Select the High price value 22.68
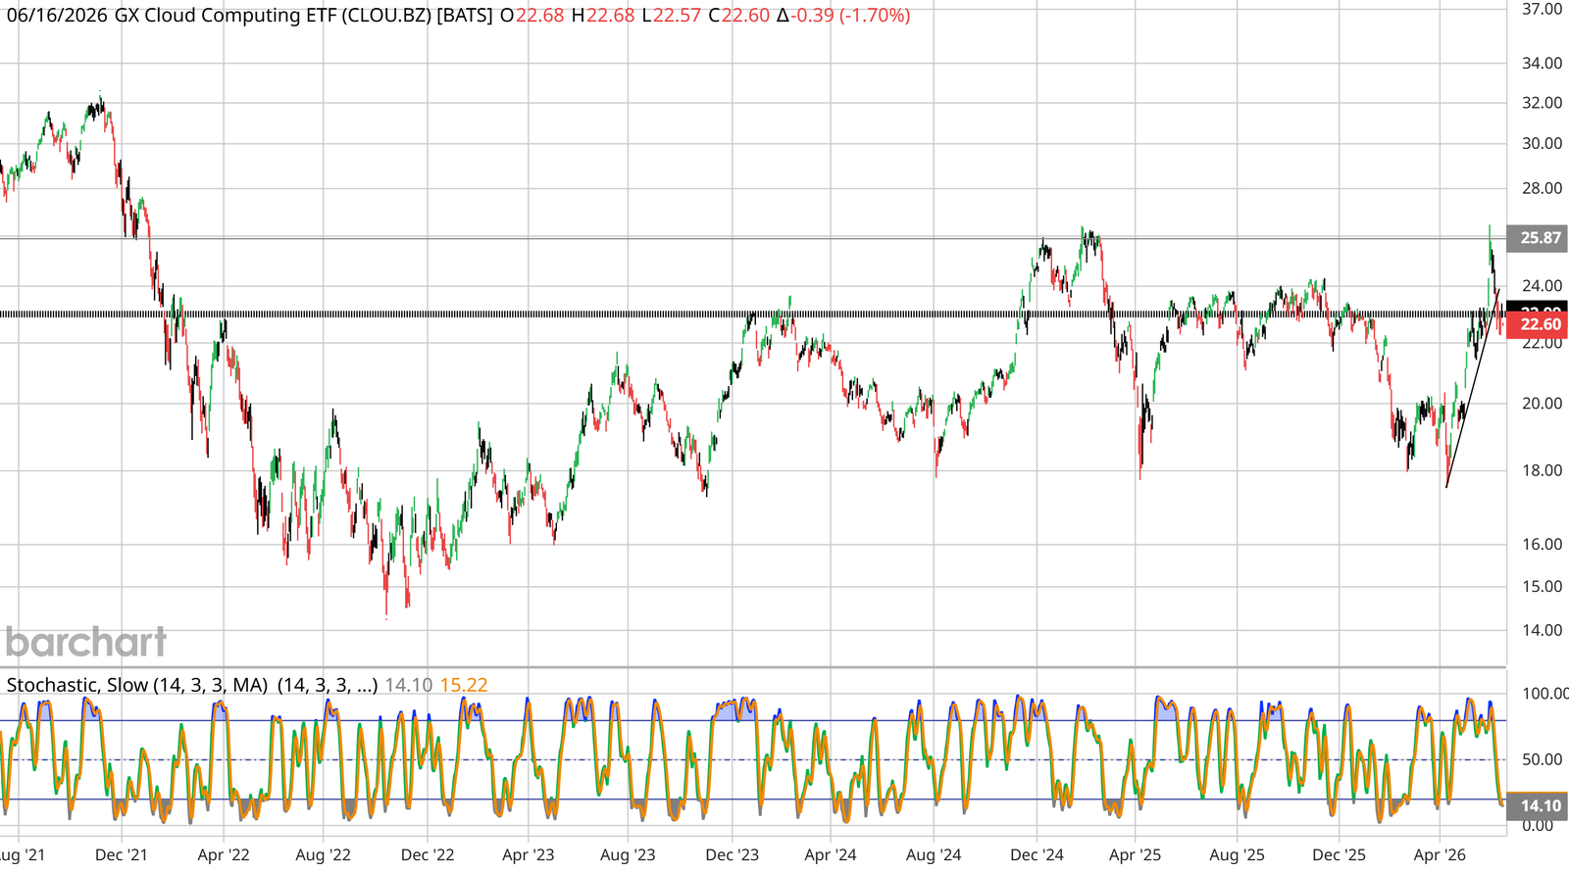 coord(611,16)
